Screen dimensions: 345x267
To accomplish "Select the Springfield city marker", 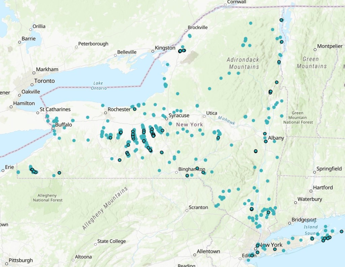I will pyautogui.click(x=314, y=172).
